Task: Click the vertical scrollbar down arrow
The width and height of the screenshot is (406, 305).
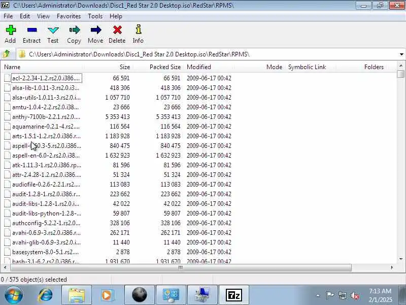Action: 401,259
